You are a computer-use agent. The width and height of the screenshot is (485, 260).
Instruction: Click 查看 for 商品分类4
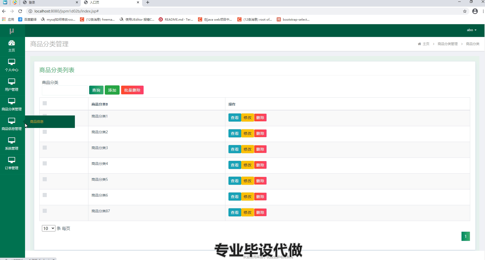235,165
